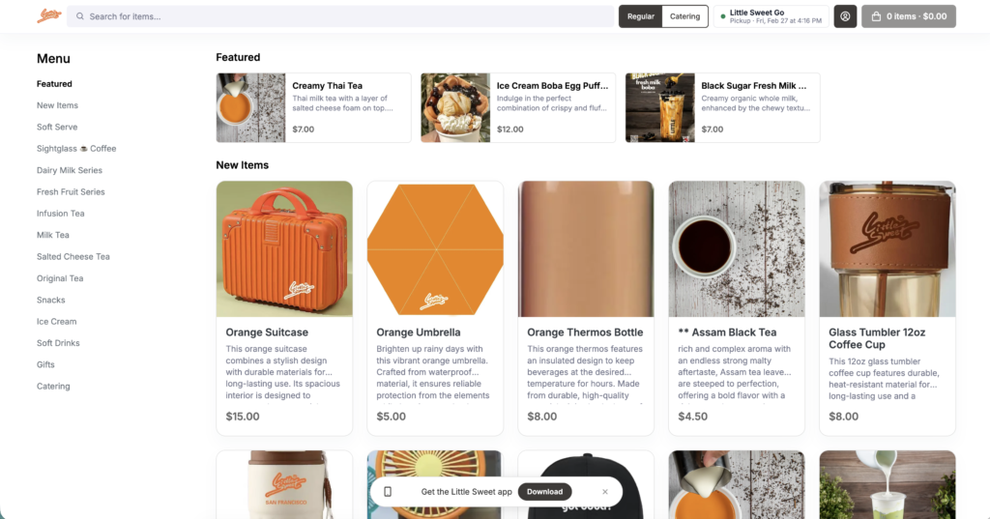Open the user account icon
The height and width of the screenshot is (519, 990).
point(845,16)
